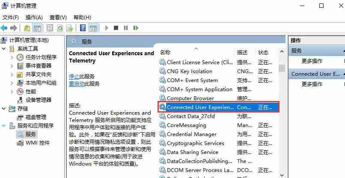Pause the service using toolbar pause icon

[x=126, y=28]
